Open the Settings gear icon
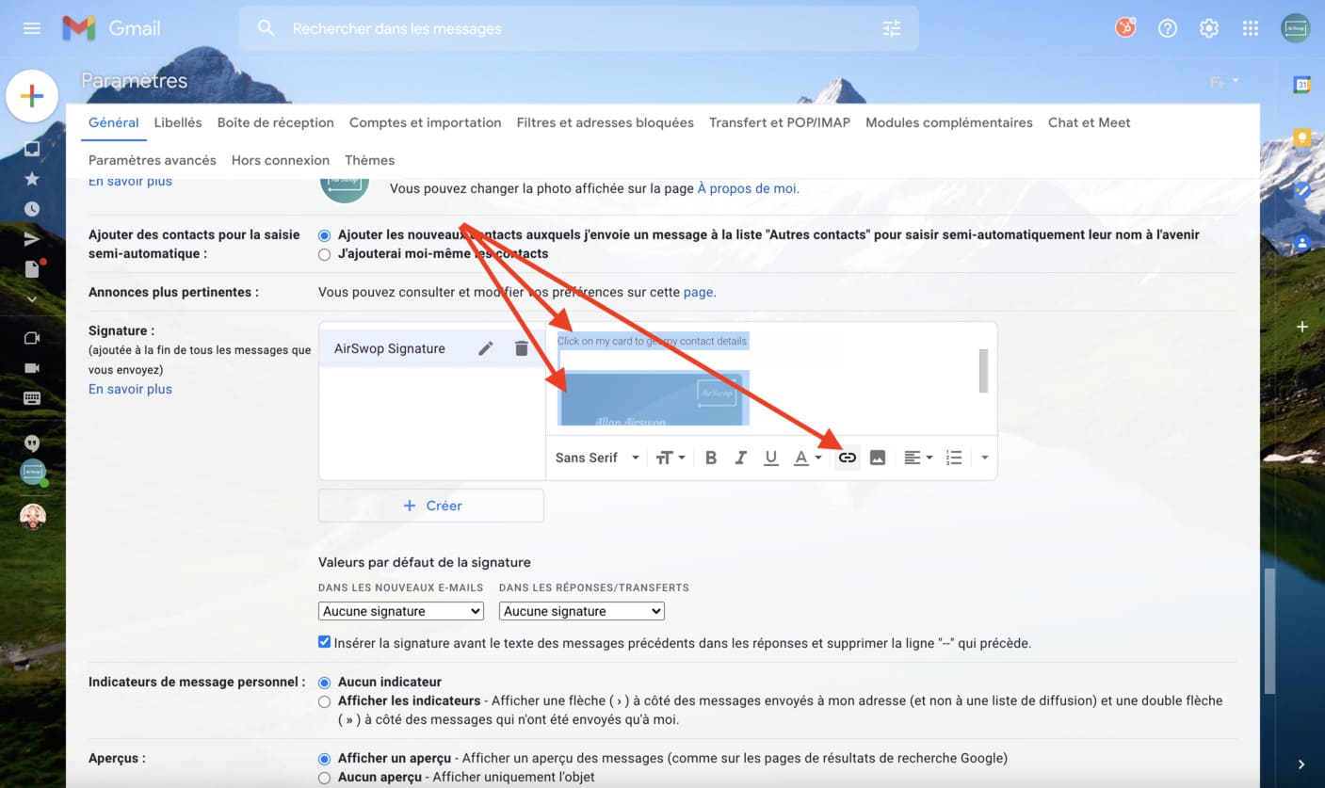1325x788 pixels. coord(1209,28)
